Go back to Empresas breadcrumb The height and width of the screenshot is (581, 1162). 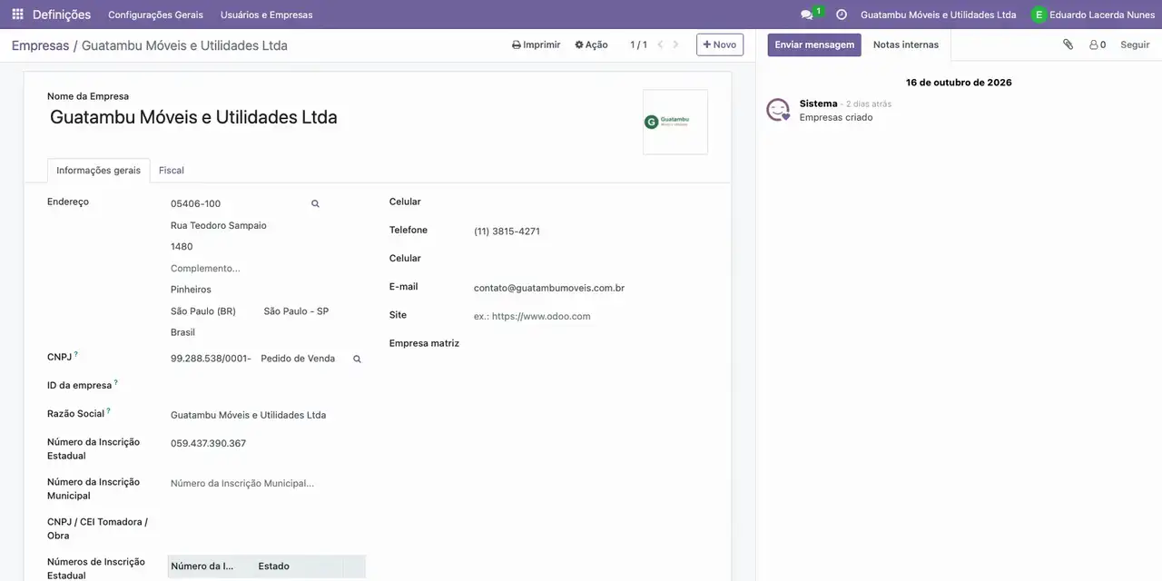point(40,45)
